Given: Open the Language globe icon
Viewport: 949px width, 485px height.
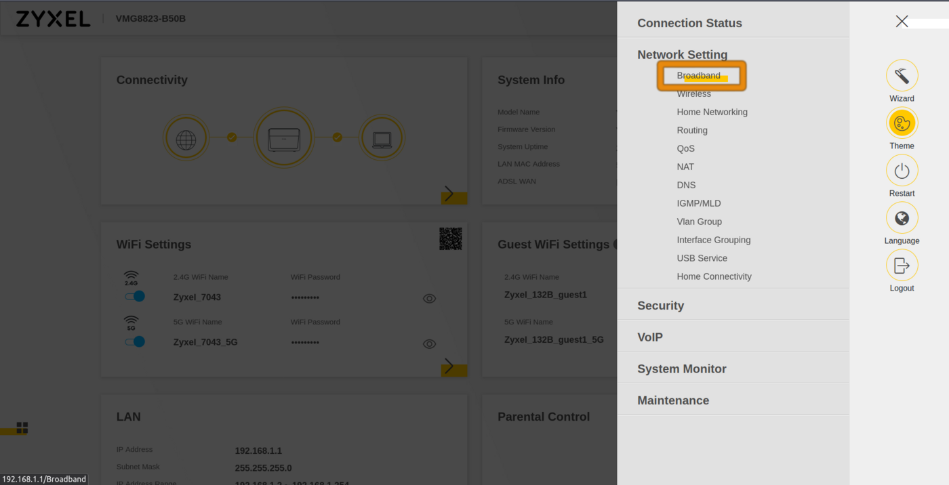Looking at the screenshot, I should pyautogui.click(x=902, y=218).
